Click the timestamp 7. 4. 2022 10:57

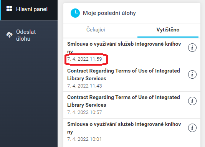pyautogui.click(x=84, y=112)
